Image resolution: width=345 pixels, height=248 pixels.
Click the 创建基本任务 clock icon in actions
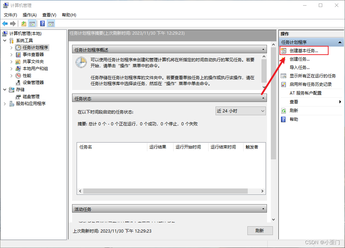click(284, 51)
